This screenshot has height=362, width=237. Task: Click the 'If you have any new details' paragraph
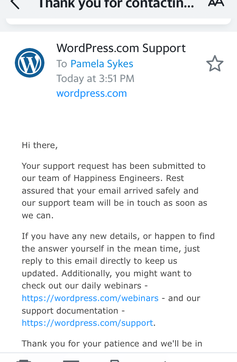click(x=118, y=249)
